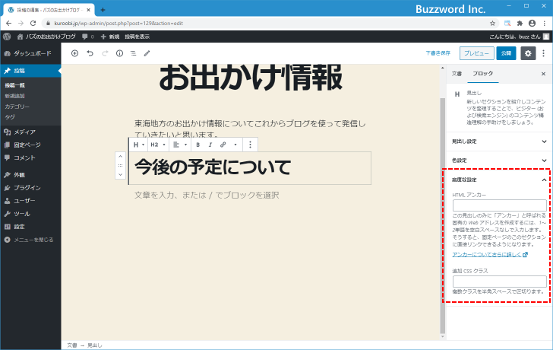Change block type via H dropdown

(138, 145)
